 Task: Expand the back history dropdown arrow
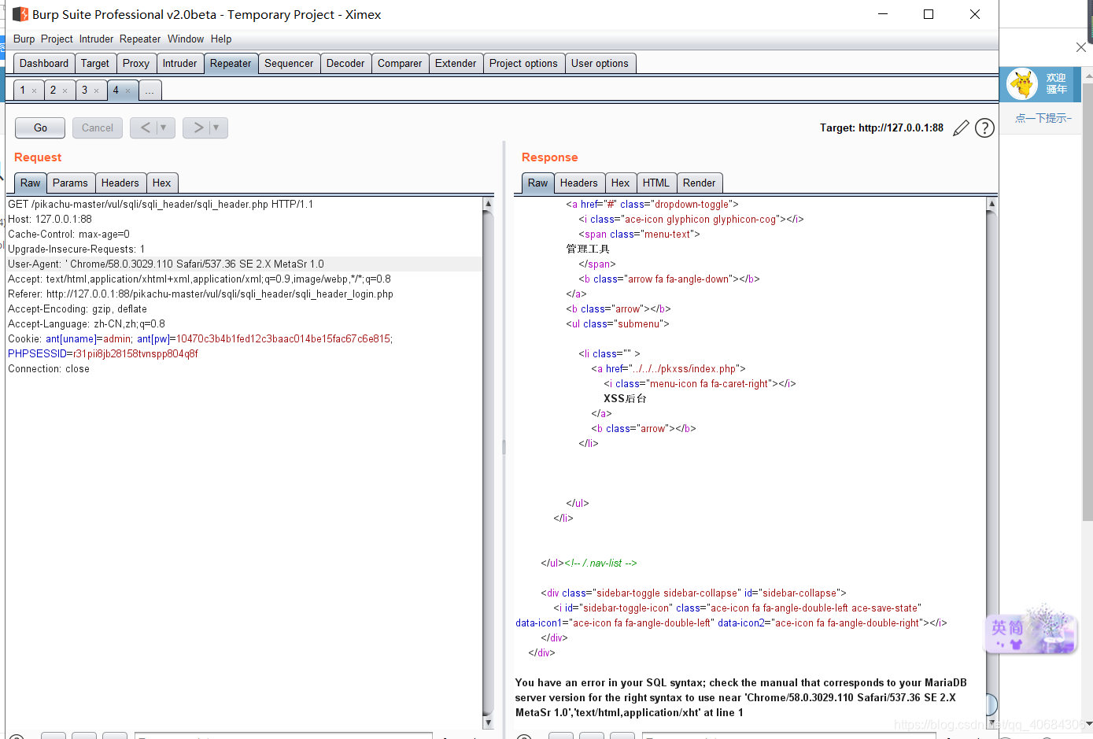pyautogui.click(x=164, y=127)
